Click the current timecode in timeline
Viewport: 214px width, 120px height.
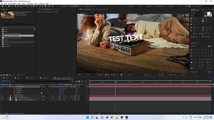click(6, 81)
